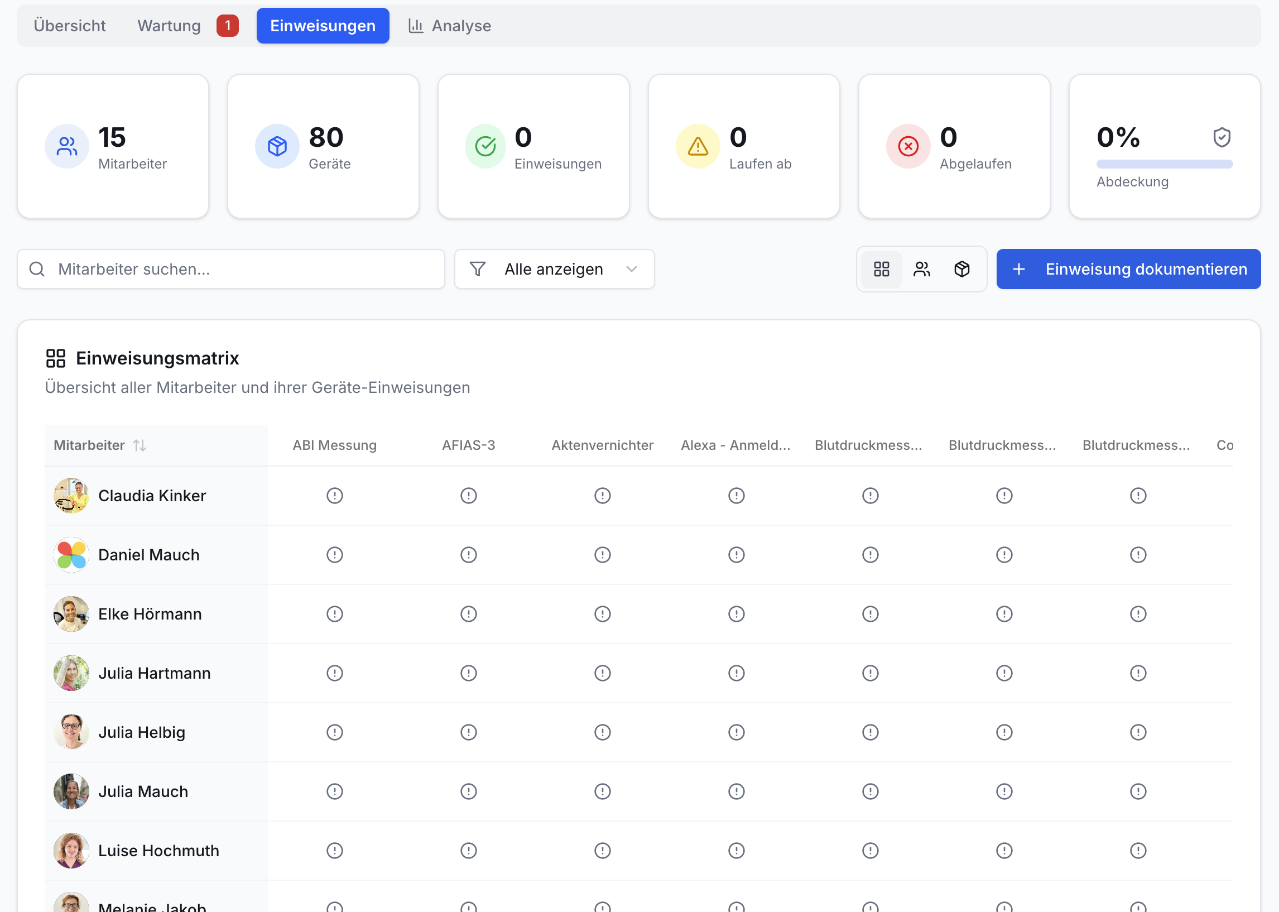Switch to employees view icon
The image size is (1279, 912).
pos(921,269)
